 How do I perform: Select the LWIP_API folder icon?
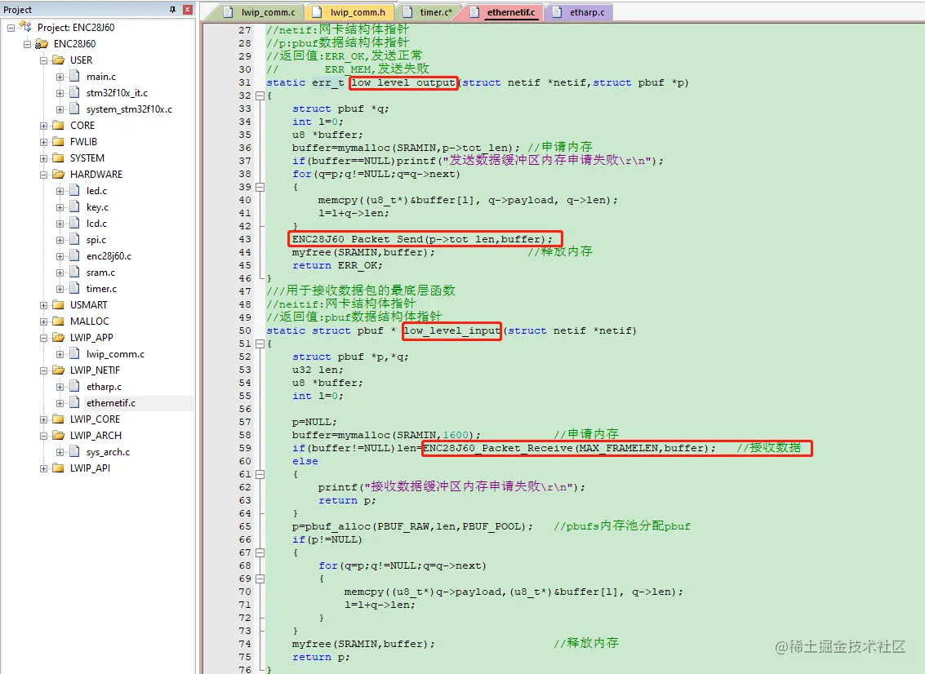coord(58,468)
